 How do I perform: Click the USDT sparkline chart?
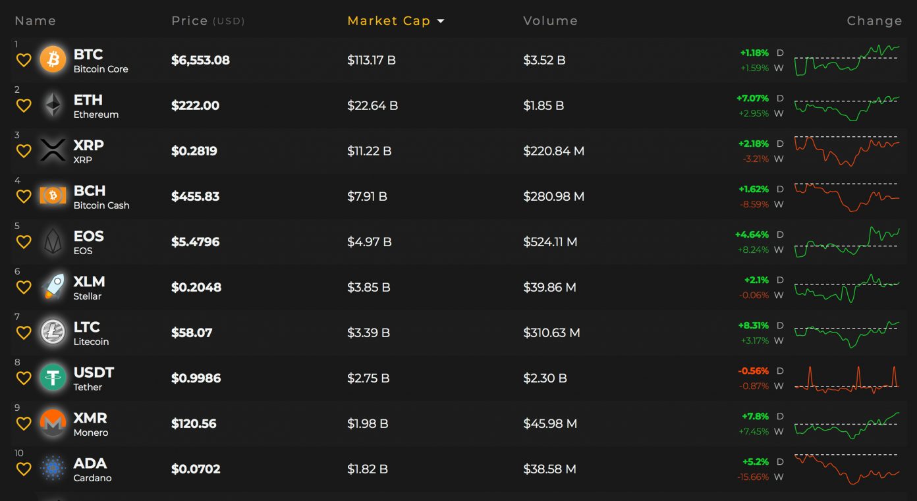[847, 379]
